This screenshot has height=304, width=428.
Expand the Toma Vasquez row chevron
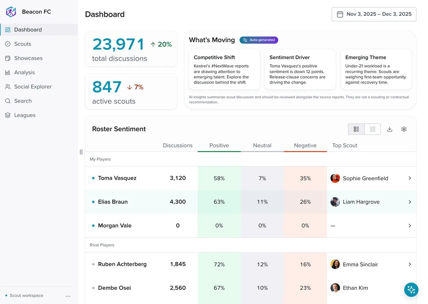[x=410, y=178]
